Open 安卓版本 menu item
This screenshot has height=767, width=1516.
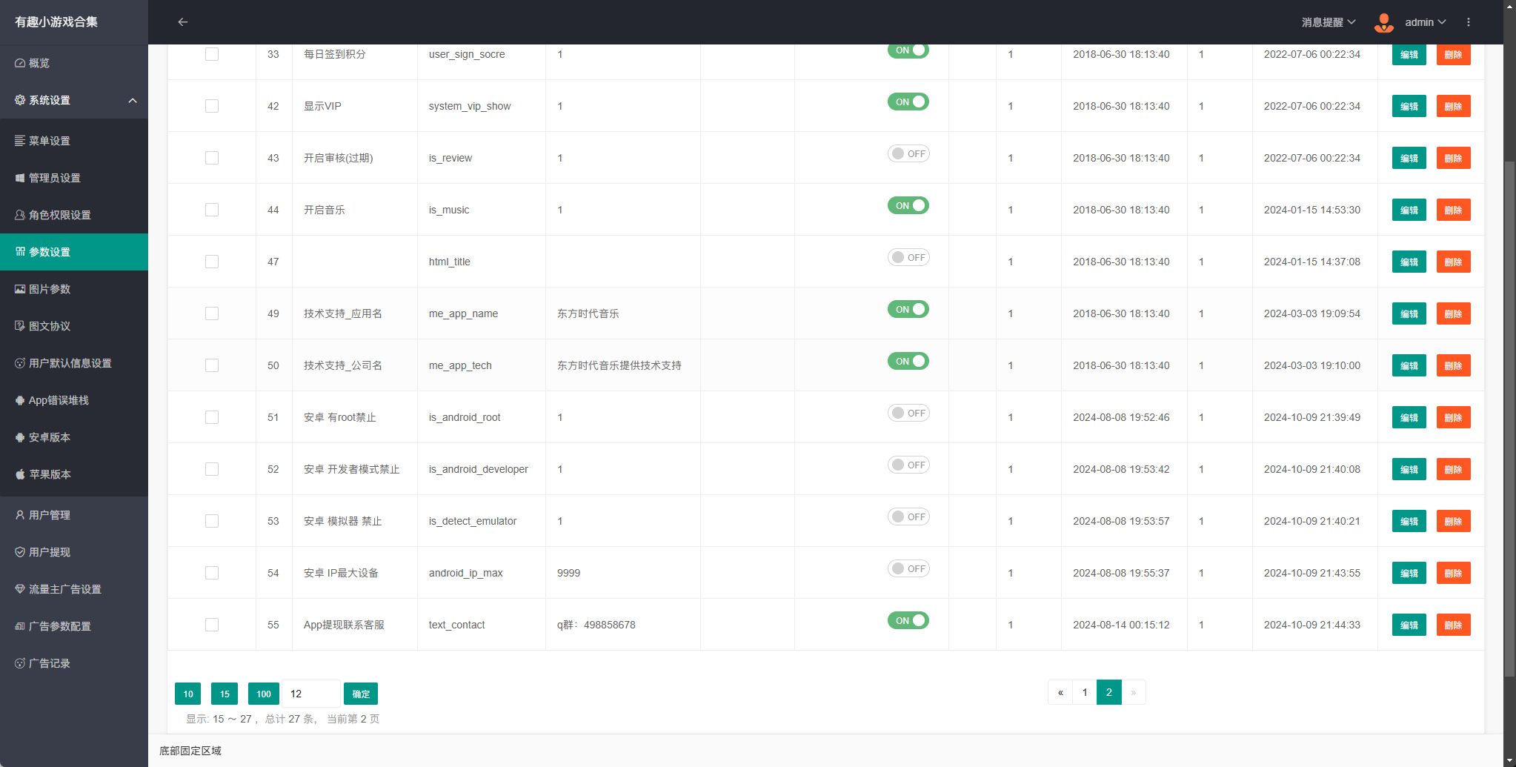[74, 437]
